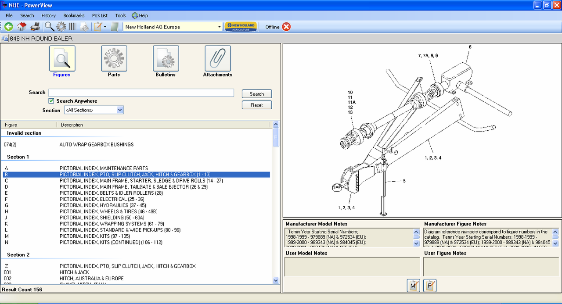Select PTO, SLIP CLUTCH, JACK, HITCH row B
The height and width of the screenshot is (304, 562).
coord(137,175)
